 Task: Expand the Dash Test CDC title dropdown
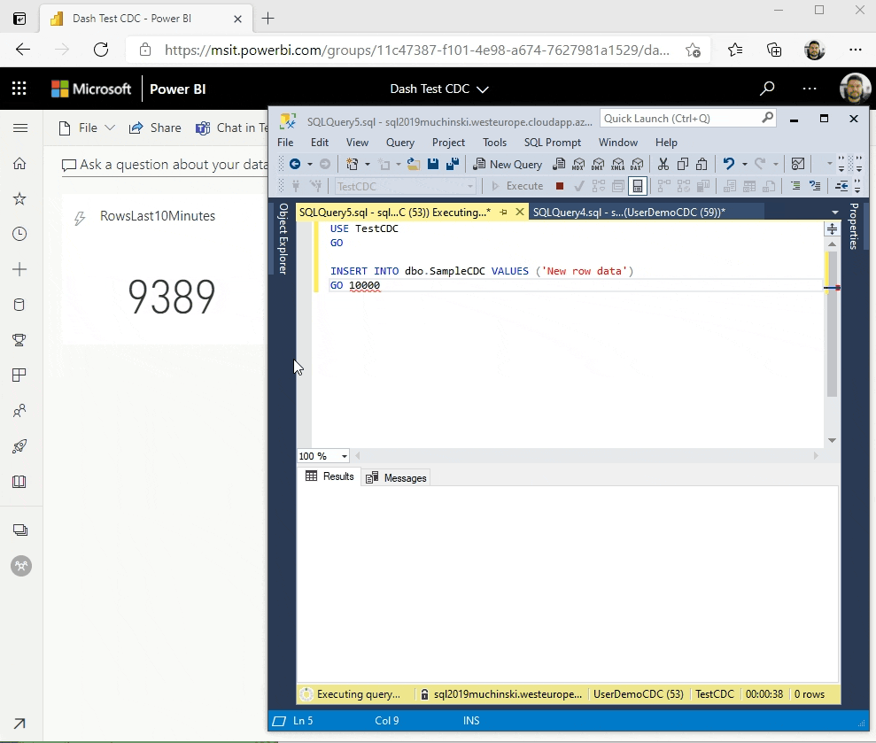point(483,89)
